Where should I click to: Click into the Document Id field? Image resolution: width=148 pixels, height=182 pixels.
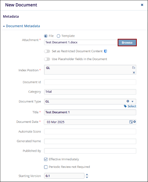click(90, 82)
